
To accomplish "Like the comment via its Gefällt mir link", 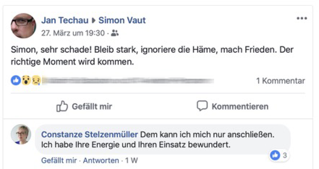I will [x=59, y=160].
